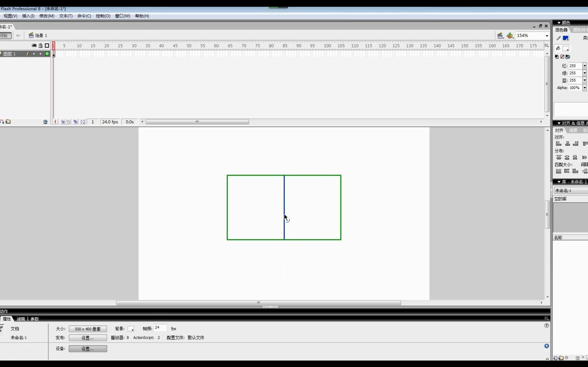Screen dimensions: 588x367
Task: Click Align Horizontal Center icon
Action: pyautogui.click(x=567, y=144)
